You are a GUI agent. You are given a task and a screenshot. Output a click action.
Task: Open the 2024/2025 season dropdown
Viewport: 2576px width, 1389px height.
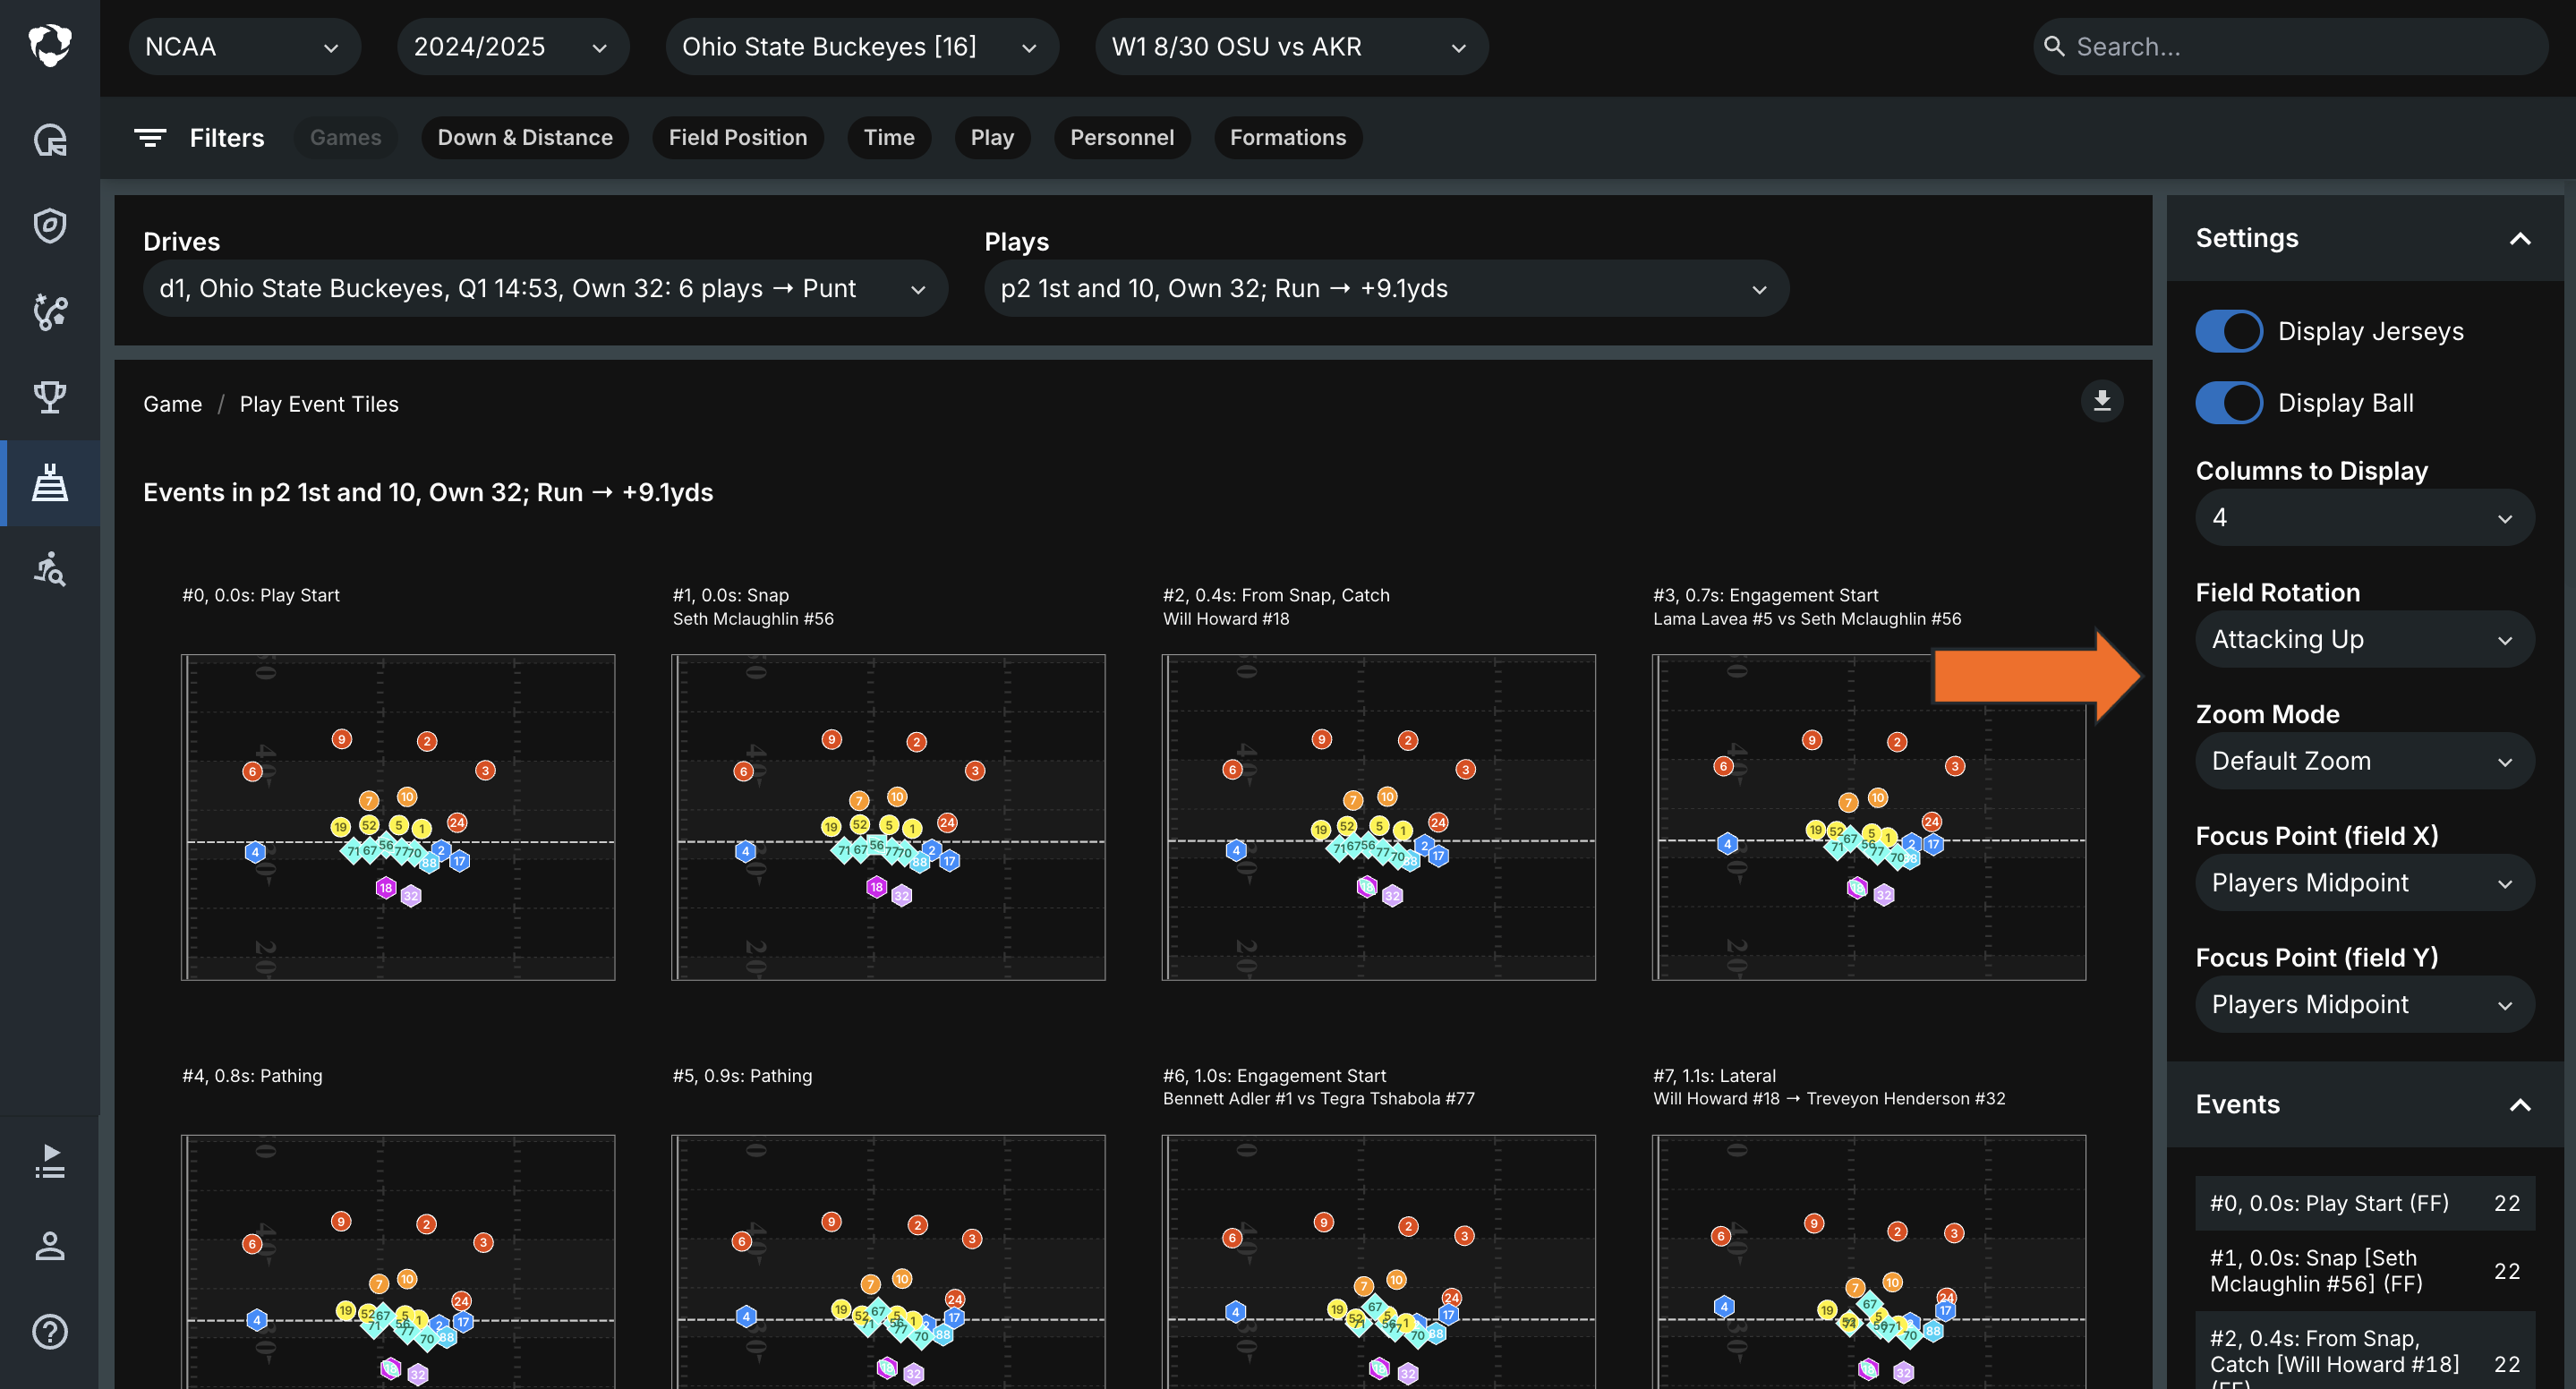512,46
